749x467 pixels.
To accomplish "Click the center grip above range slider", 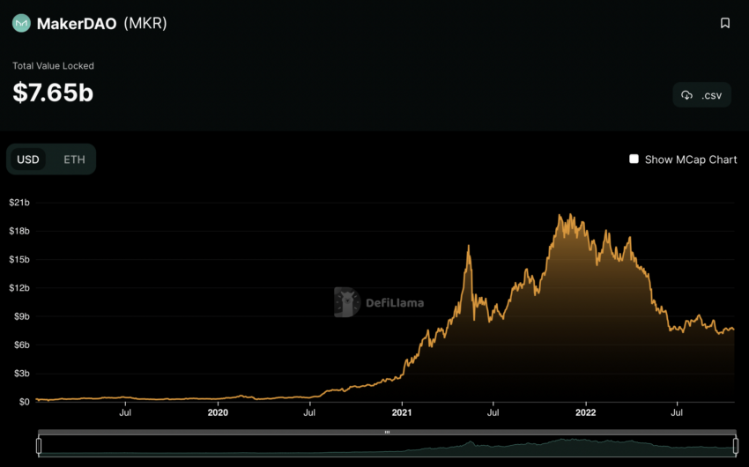I will click(387, 433).
